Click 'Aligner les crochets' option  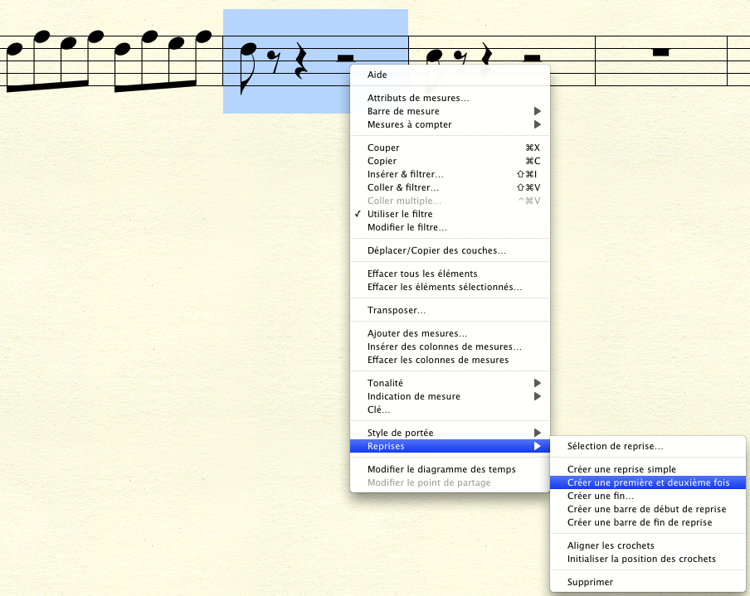pos(611,545)
